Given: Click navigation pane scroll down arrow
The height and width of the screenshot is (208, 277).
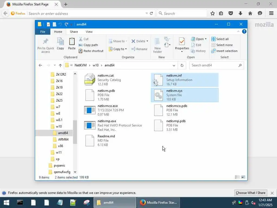Looking at the screenshot, I should tap(75, 172).
